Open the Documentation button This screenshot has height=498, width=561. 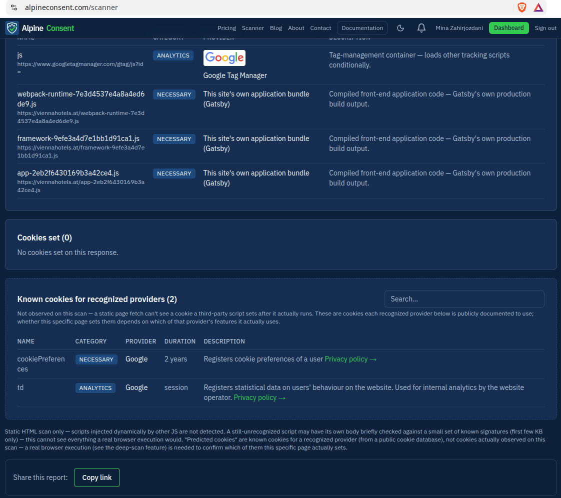point(362,28)
